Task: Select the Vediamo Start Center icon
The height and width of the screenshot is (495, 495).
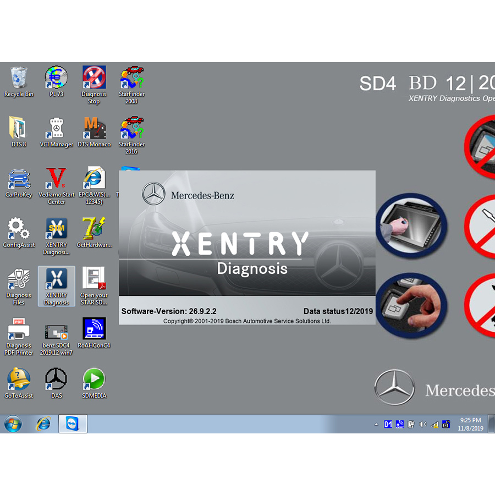Action: (56, 180)
